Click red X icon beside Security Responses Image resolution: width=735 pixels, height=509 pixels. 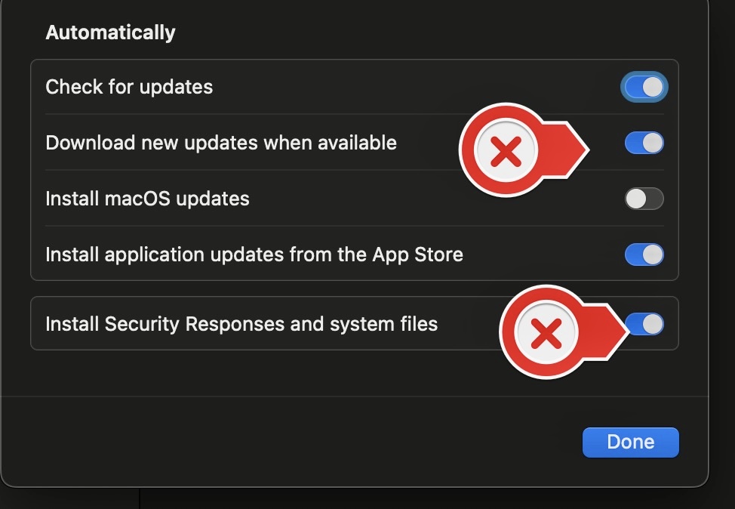click(546, 333)
